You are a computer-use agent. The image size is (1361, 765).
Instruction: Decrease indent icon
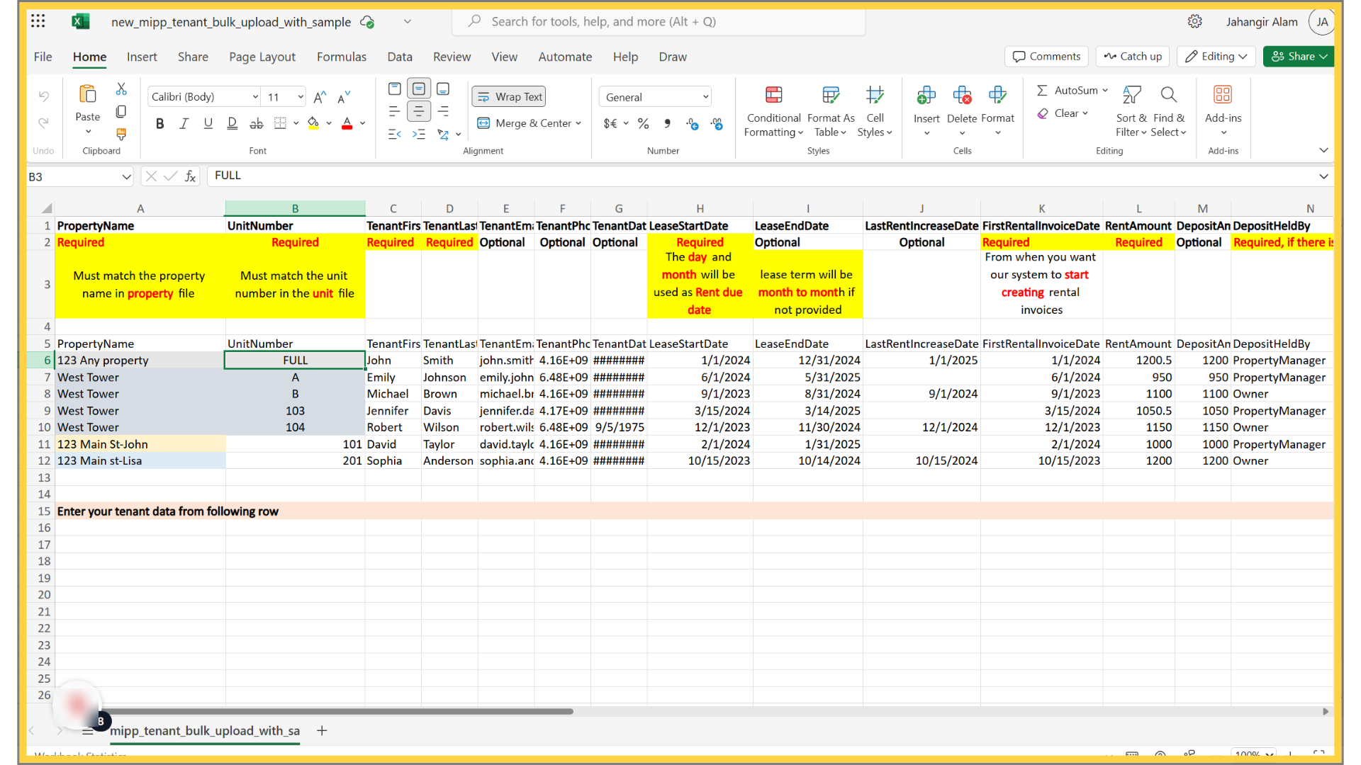[395, 134]
